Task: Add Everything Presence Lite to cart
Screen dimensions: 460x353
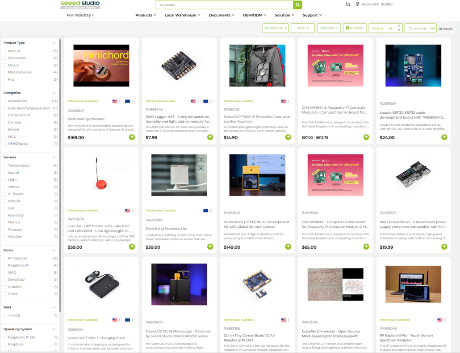Action: (x=210, y=246)
